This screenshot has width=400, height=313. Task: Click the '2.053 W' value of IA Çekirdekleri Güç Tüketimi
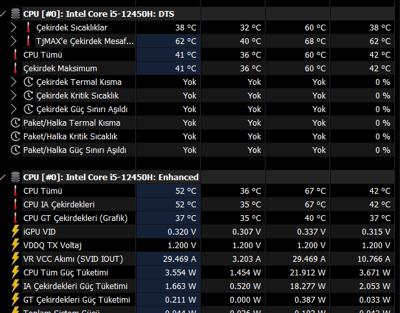click(x=375, y=286)
